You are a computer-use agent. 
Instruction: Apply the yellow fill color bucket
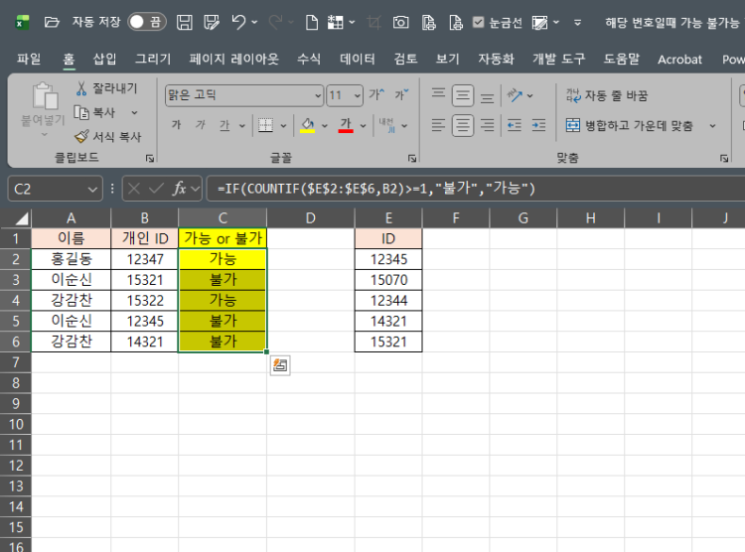point(308,125)
